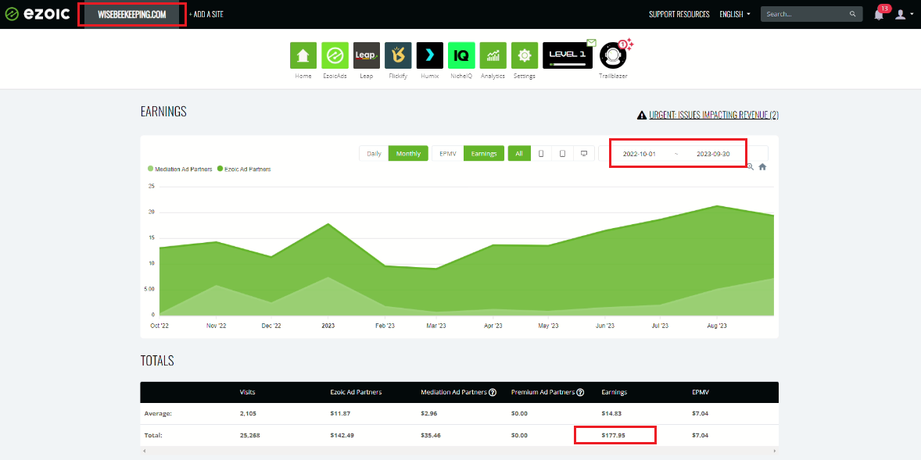Select average visits value 2,105

coord(248,414)
